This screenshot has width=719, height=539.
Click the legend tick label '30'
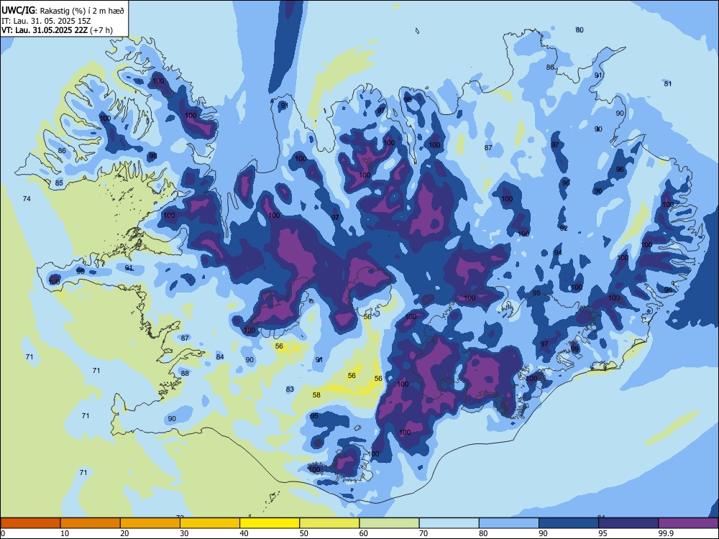[184, 533]
